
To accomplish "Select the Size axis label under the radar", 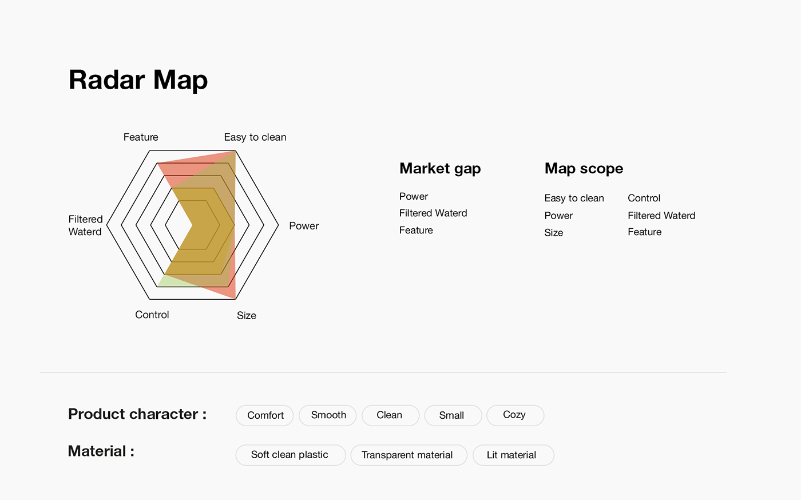I will [247, 316].
